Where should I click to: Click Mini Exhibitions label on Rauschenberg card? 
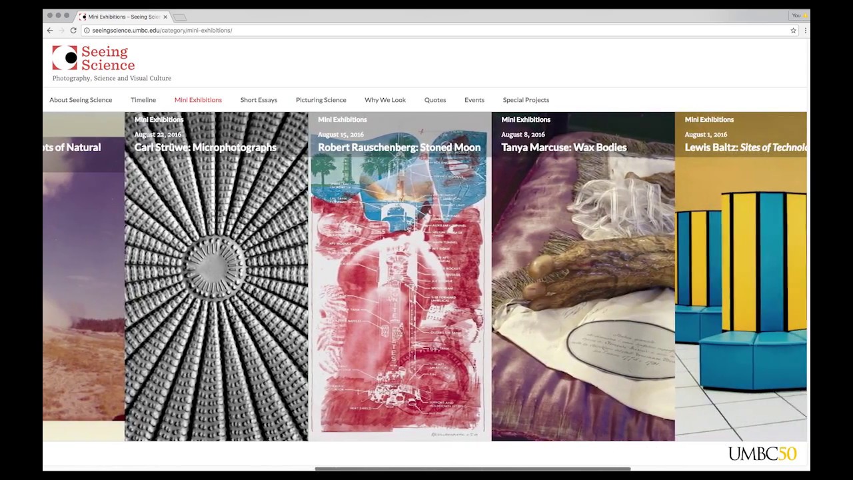tap(343, 119)
